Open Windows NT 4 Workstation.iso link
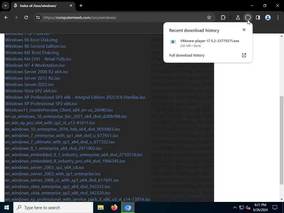284x213 pixels. [35, 65]
